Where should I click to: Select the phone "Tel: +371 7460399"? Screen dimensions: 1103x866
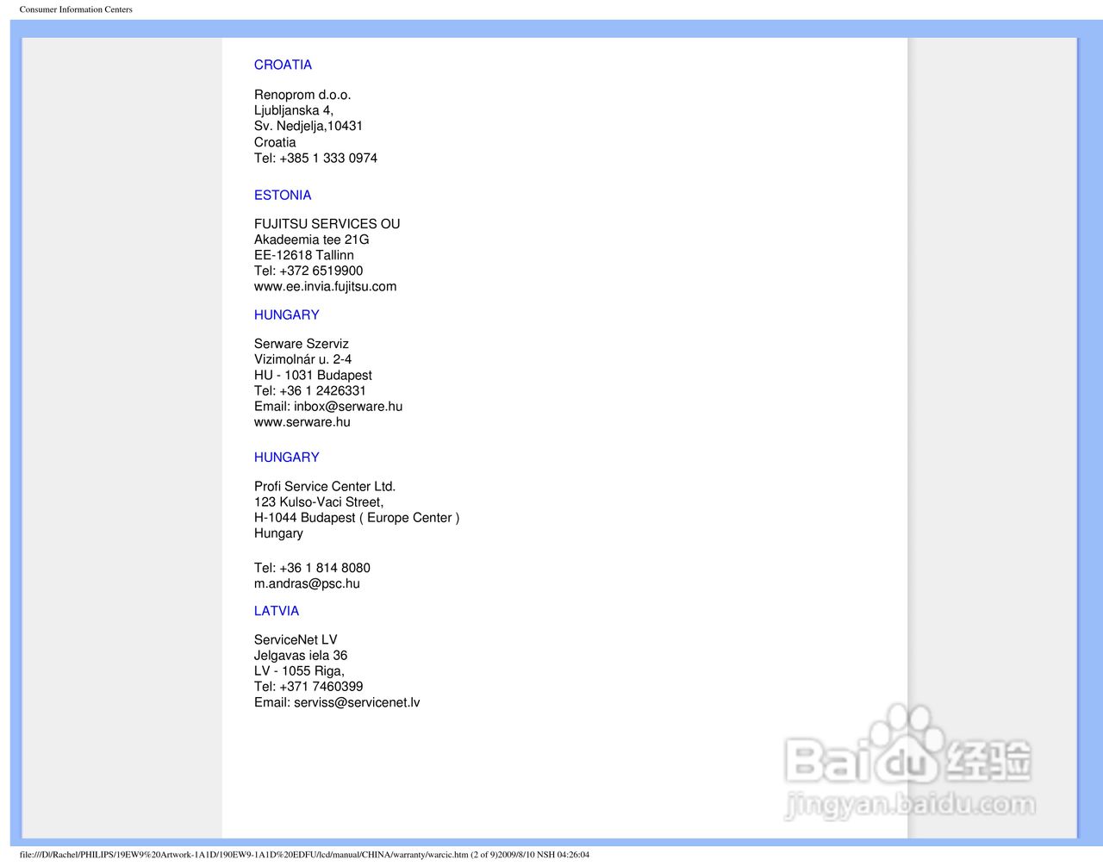tap(308, 687)
